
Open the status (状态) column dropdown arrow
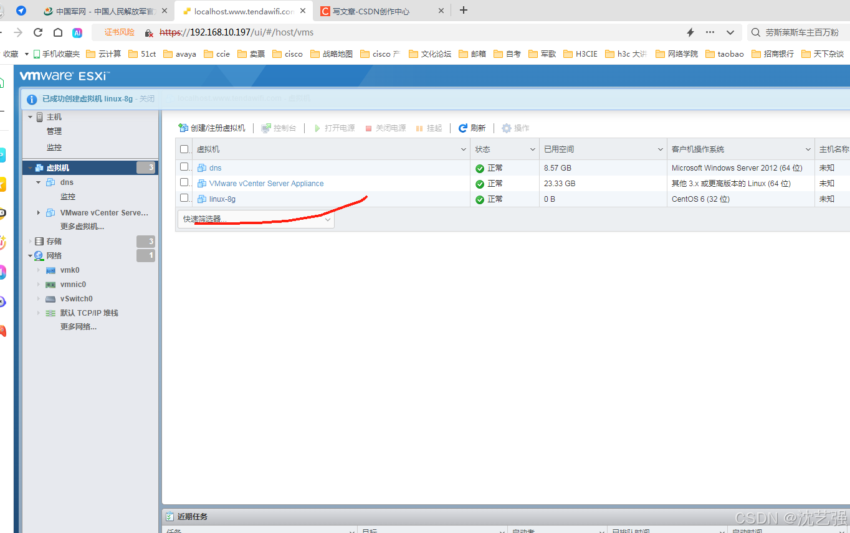[532, 149]
